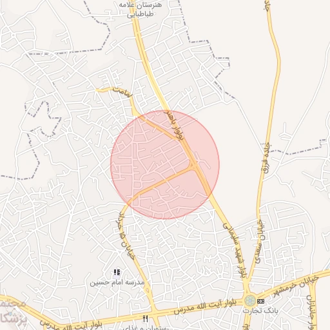The width and height of the screenshot is (330, 330).
Task: Click the school icon above مدرسه امام حسین
Action: 117,273
